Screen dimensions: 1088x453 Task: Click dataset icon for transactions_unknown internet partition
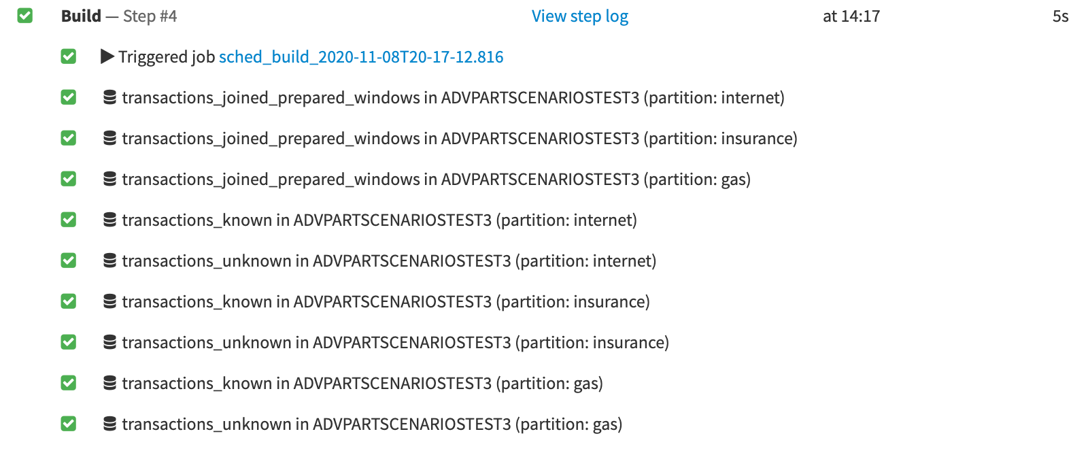point(109,261)
